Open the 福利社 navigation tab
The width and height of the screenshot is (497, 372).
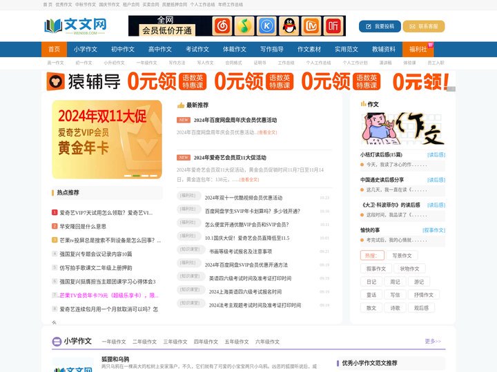(x=418, y=49)
